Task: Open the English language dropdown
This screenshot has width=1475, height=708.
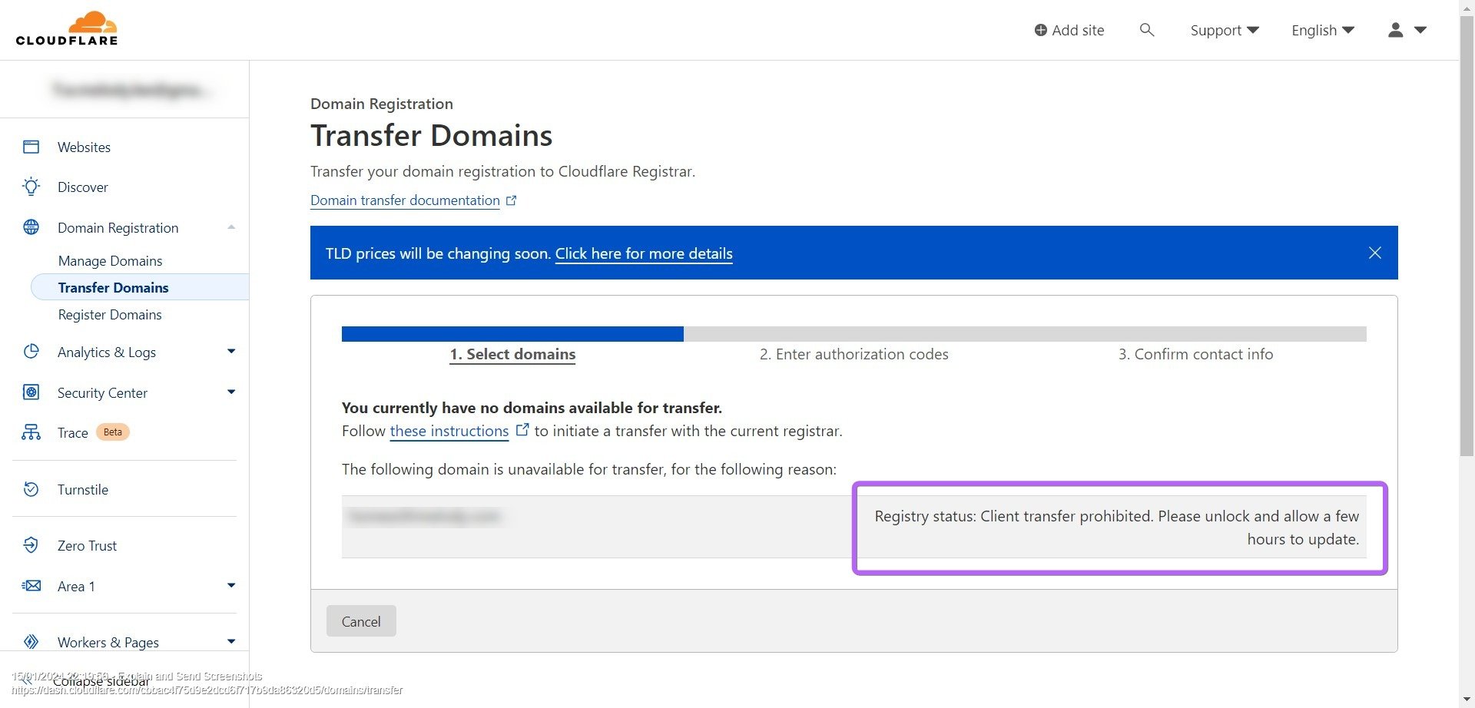Action: coord(1323,30)
